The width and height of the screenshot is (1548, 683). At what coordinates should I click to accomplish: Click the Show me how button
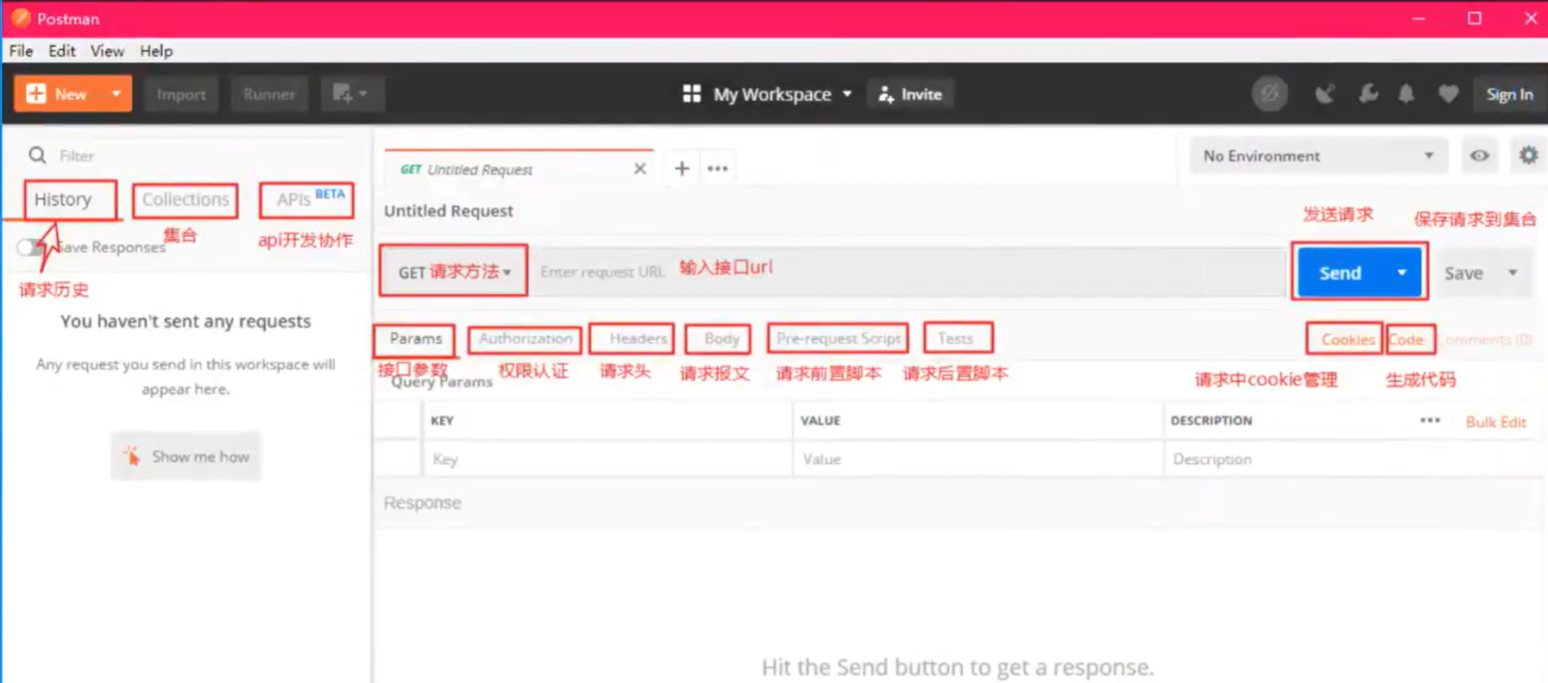coord(186,456)
